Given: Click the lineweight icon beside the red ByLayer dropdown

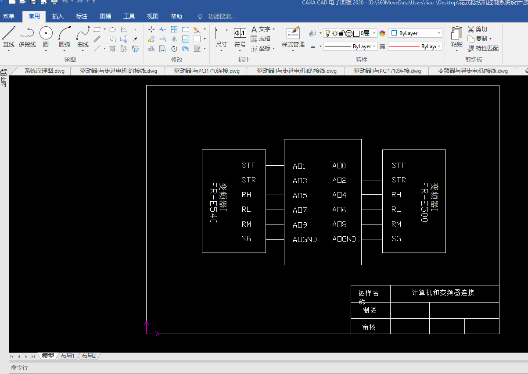Looking at the screenshot, I should coord(382,46).
